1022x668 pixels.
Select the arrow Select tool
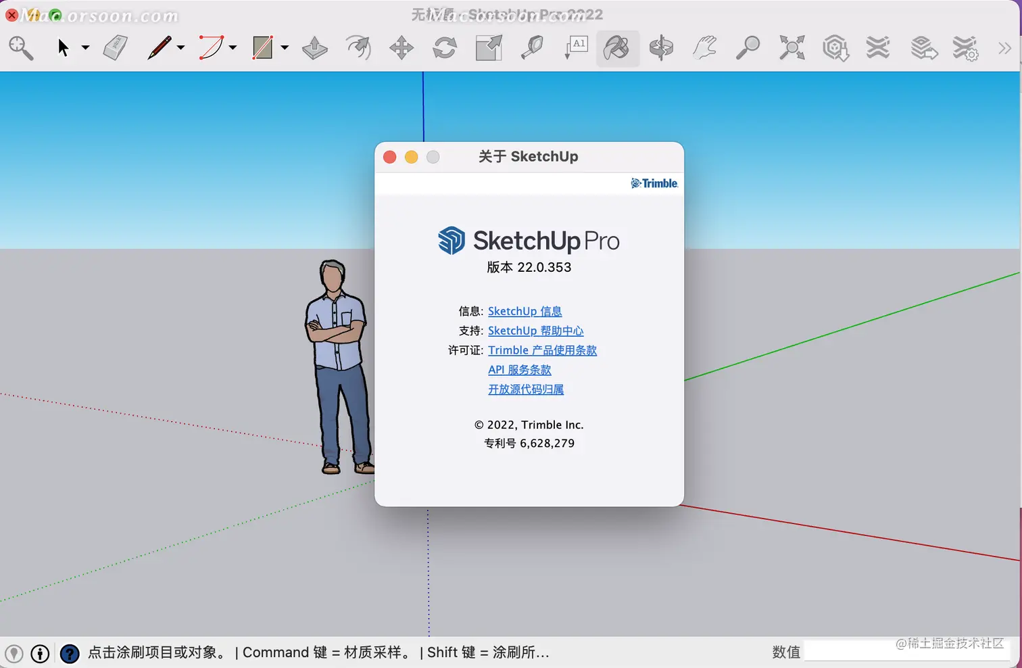click(x=64, y=48)
